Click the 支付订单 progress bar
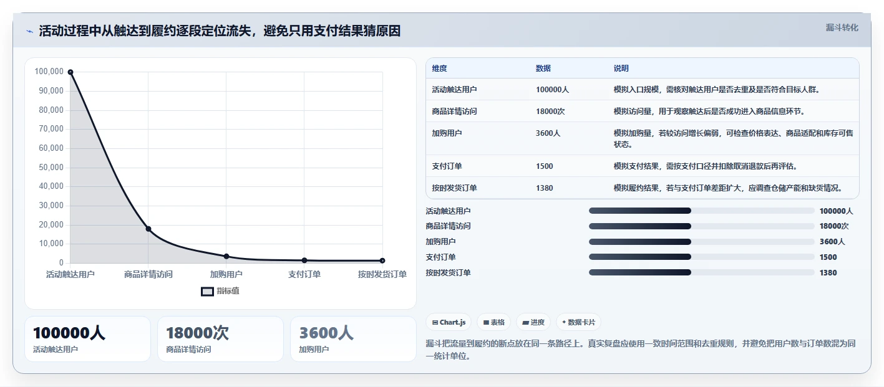 (702, 257)
